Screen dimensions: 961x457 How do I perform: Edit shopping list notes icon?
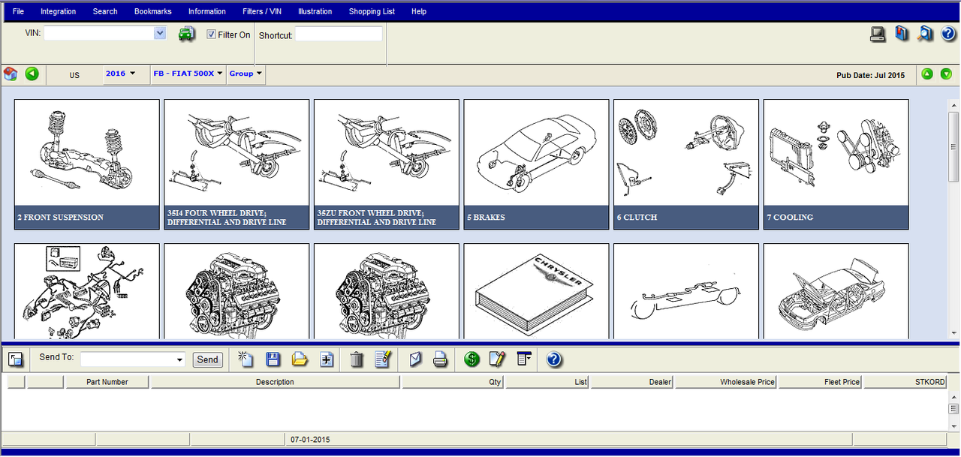pyautogui.click(x=383, y=359)
